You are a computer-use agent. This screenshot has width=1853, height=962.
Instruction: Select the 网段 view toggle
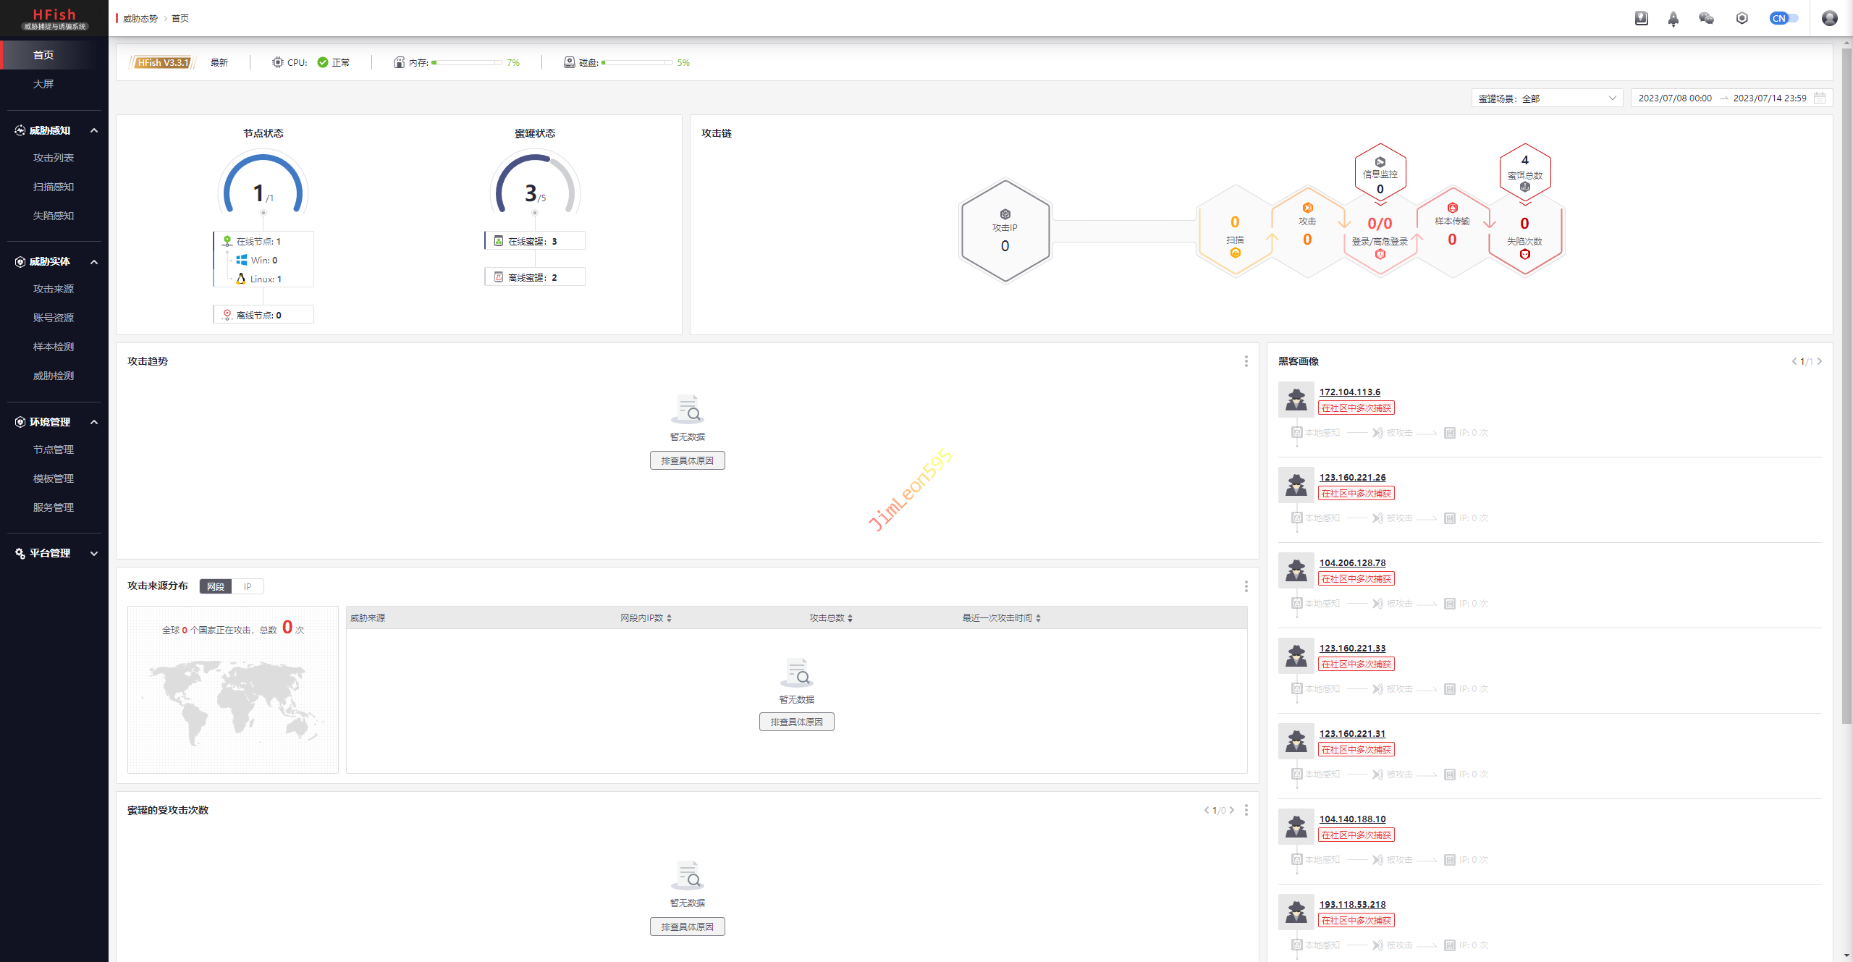pyautogui.click(x=216, y=586)
